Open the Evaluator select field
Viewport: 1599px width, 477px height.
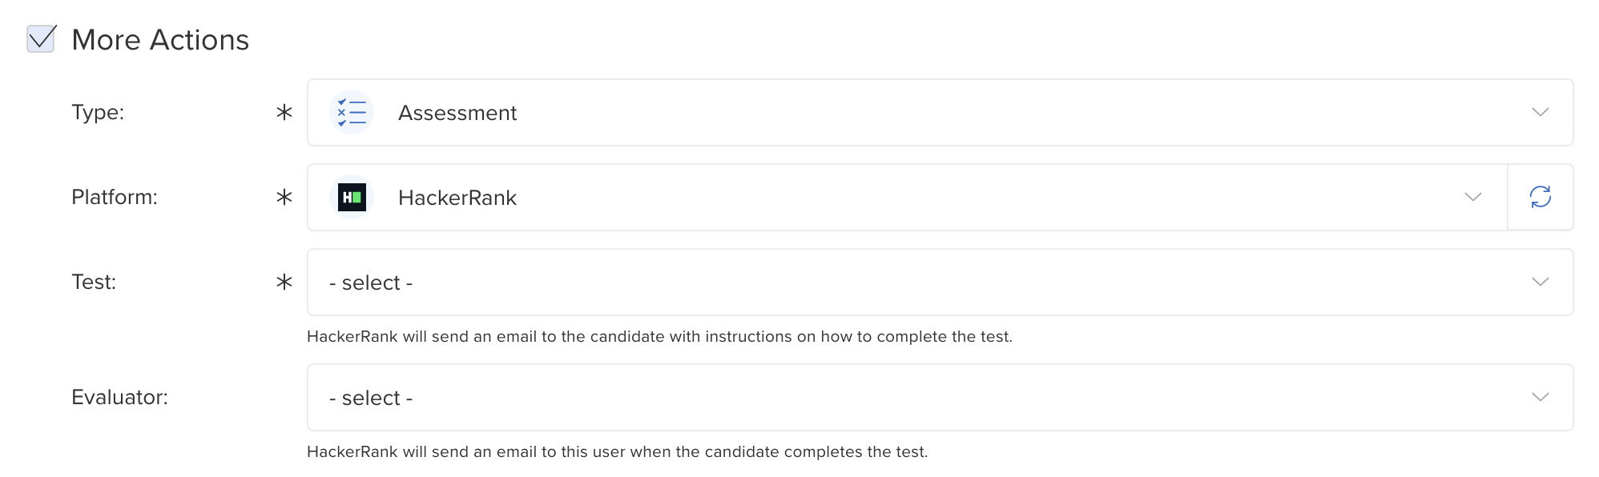[x=940, y=397]
